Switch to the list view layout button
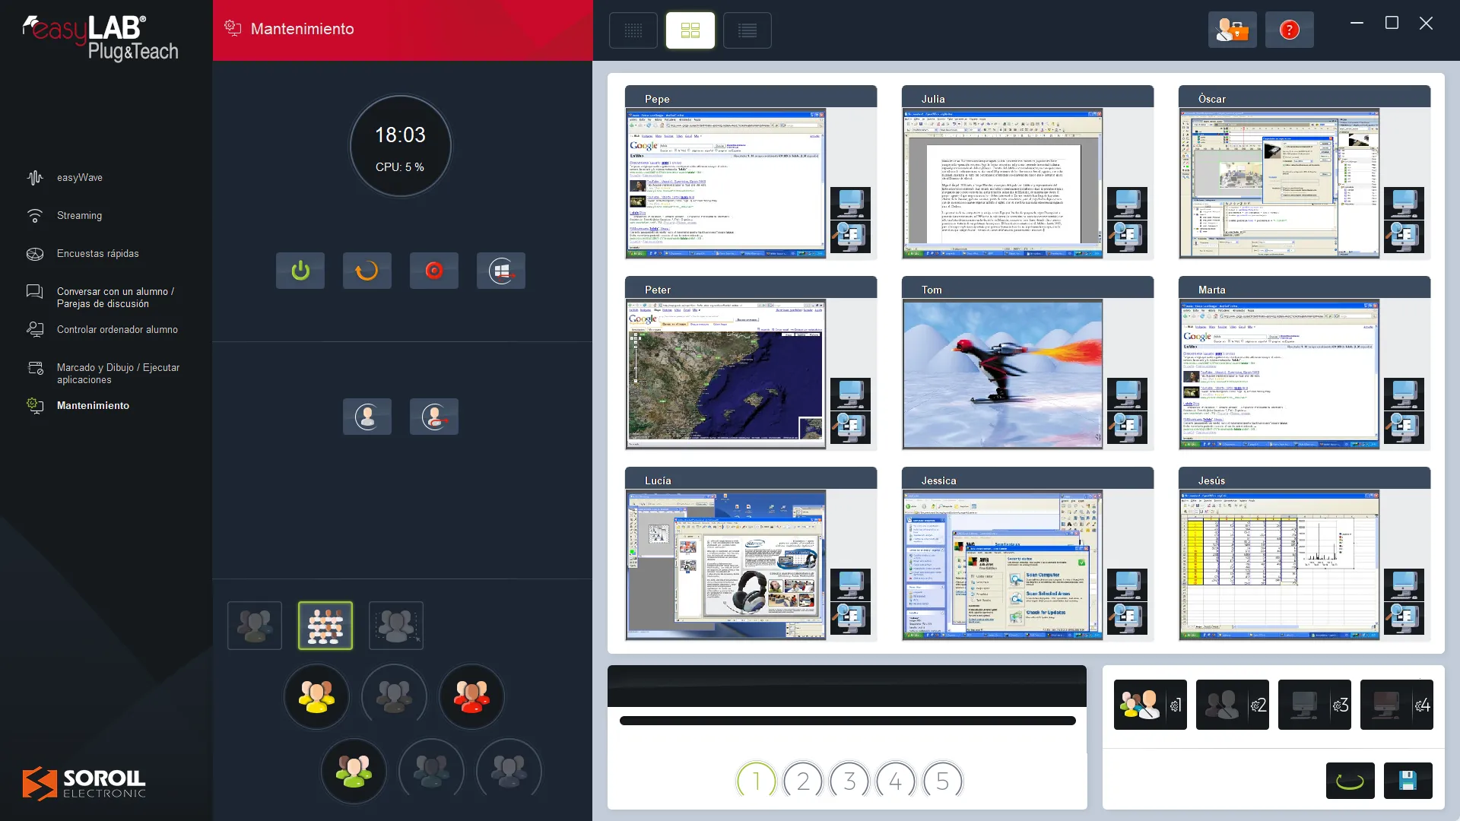 747,30
